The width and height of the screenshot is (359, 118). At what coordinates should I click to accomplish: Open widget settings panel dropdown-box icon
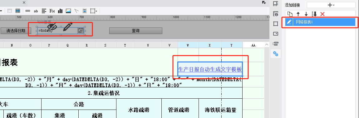[276, 34]
